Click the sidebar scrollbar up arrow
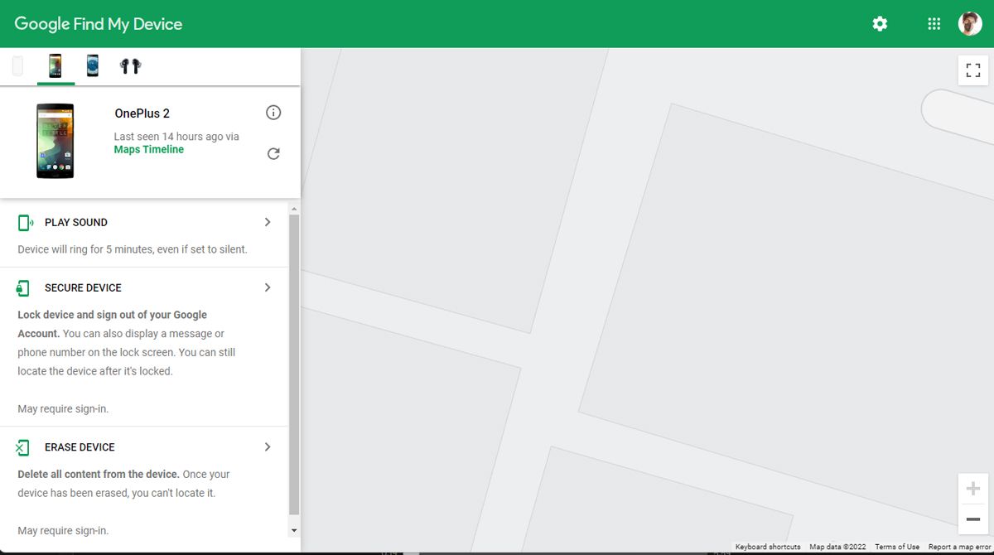 coord(294,208)
